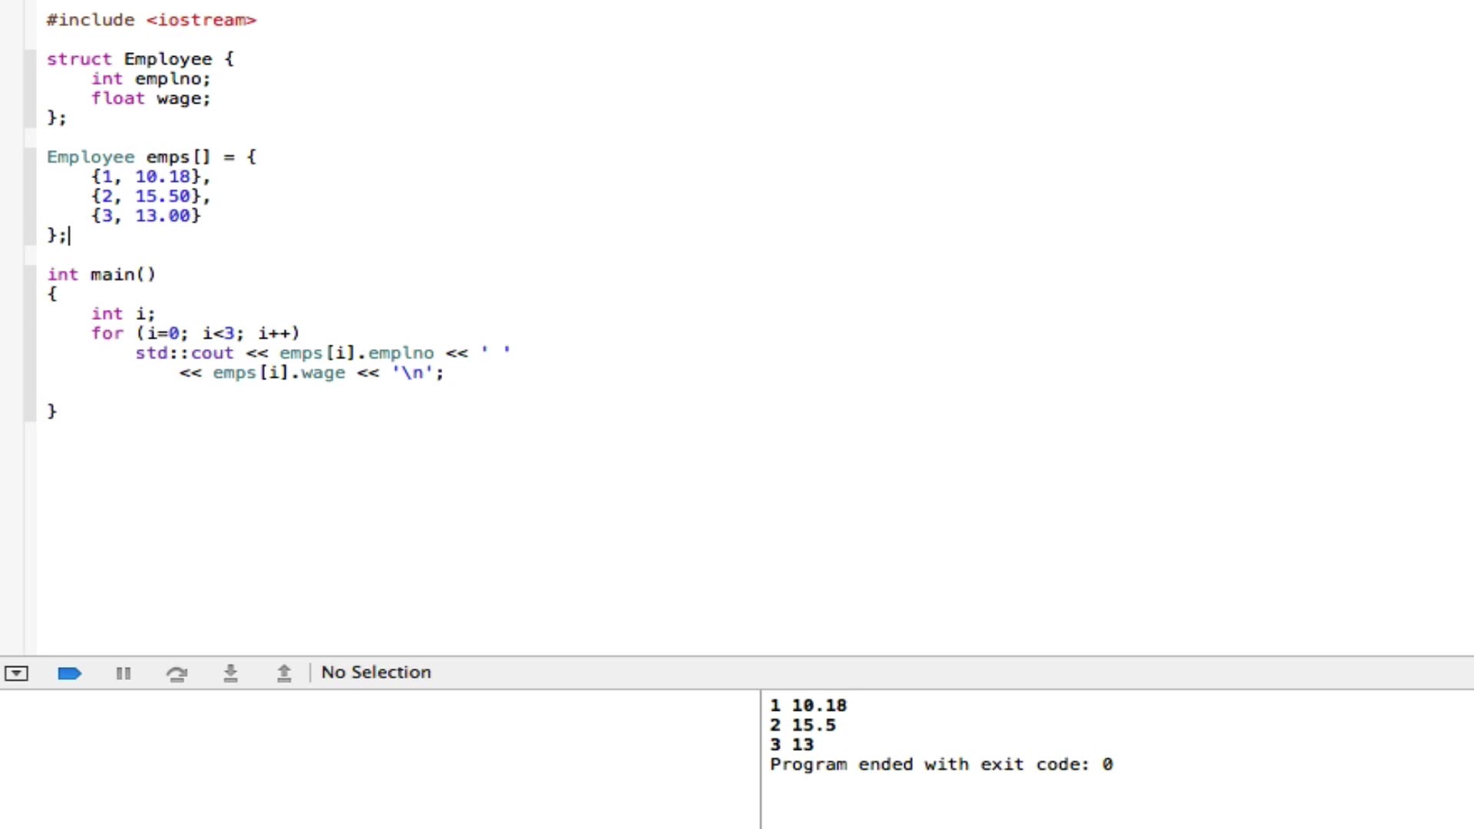The height and width of the screenshot is (829, 1474).
Task: Click the Program ended exit code message
Action: tap(942, 764)
